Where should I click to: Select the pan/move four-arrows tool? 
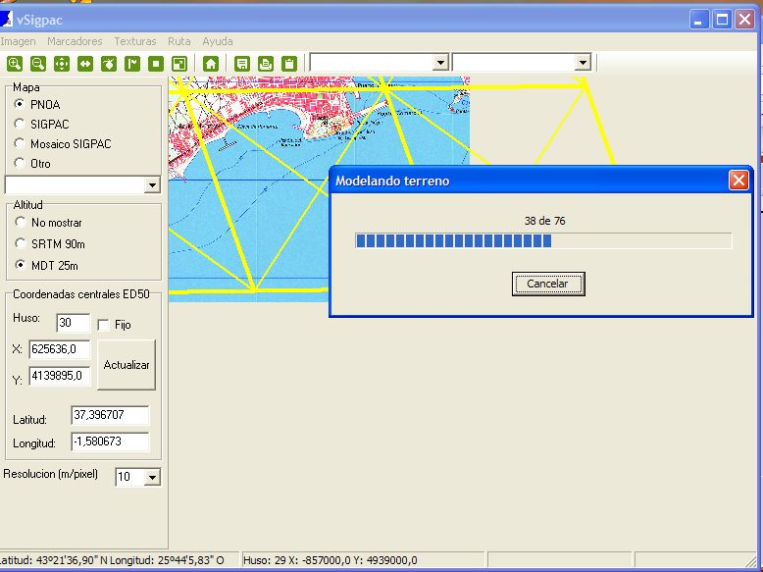[x=62, y=64]
